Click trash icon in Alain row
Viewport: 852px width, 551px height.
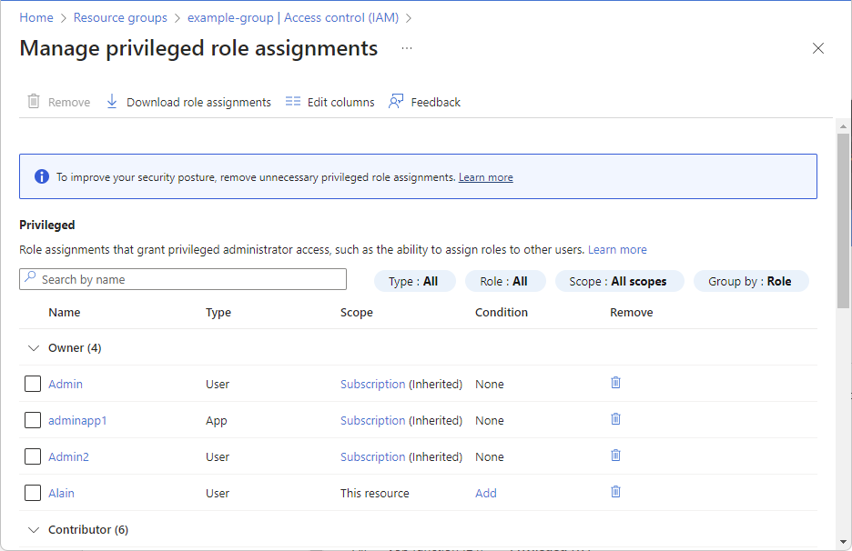pyautogui.click(x=615, y=492)
